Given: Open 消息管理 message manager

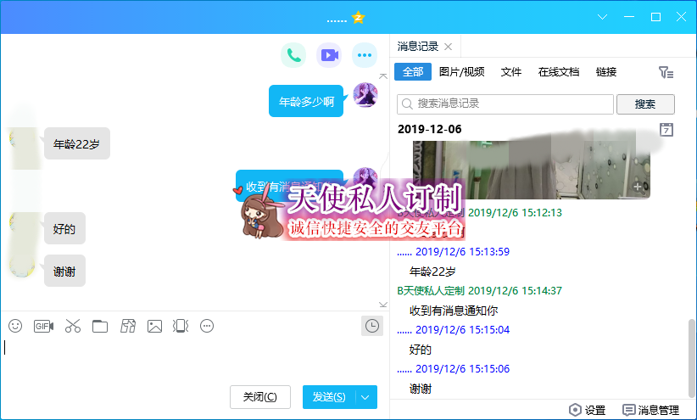Looking at the screenshot, I should (651, 410).
